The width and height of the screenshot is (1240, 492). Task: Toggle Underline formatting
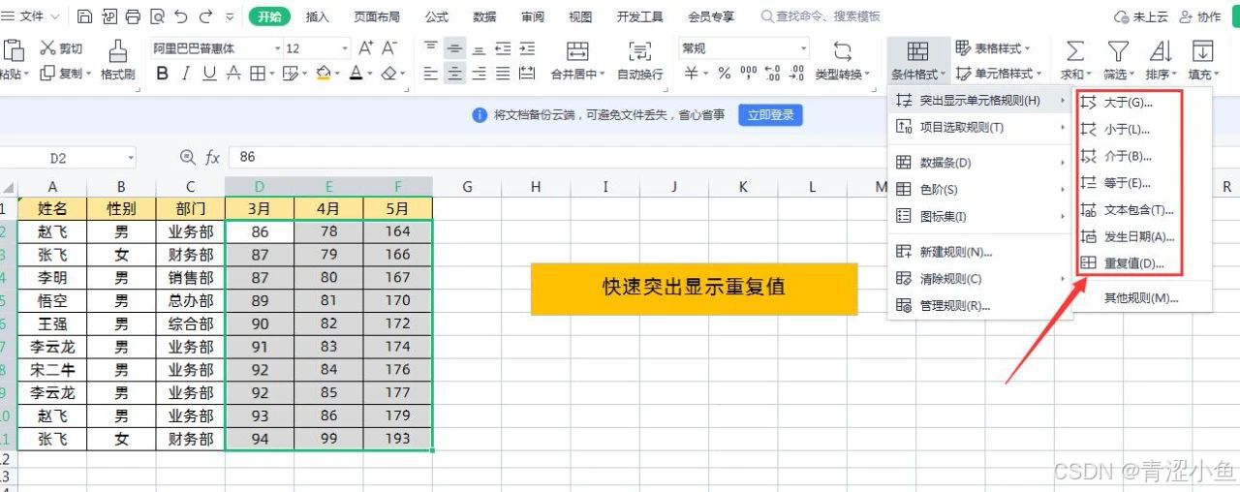(209, 74)
